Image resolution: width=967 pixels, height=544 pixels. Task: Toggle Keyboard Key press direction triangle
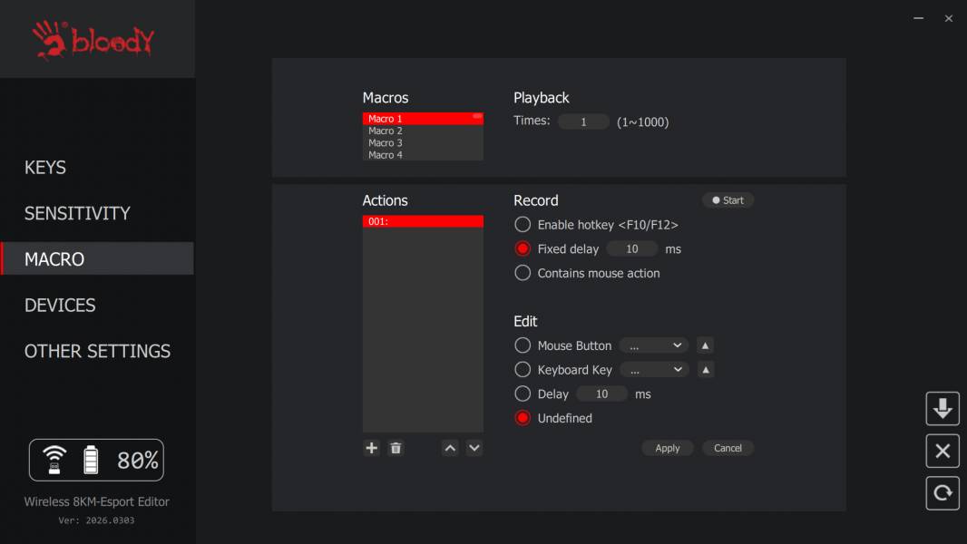pyautogui.click(x=706, y=370)
